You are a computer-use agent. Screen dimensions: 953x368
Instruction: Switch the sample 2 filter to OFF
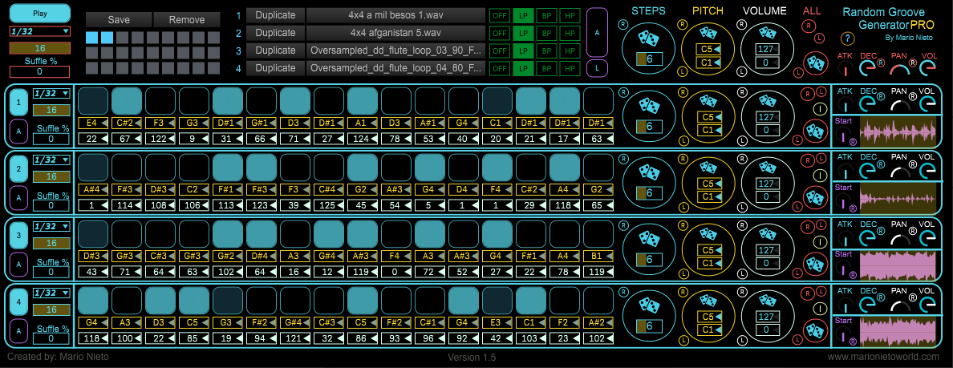coord(499,33)
